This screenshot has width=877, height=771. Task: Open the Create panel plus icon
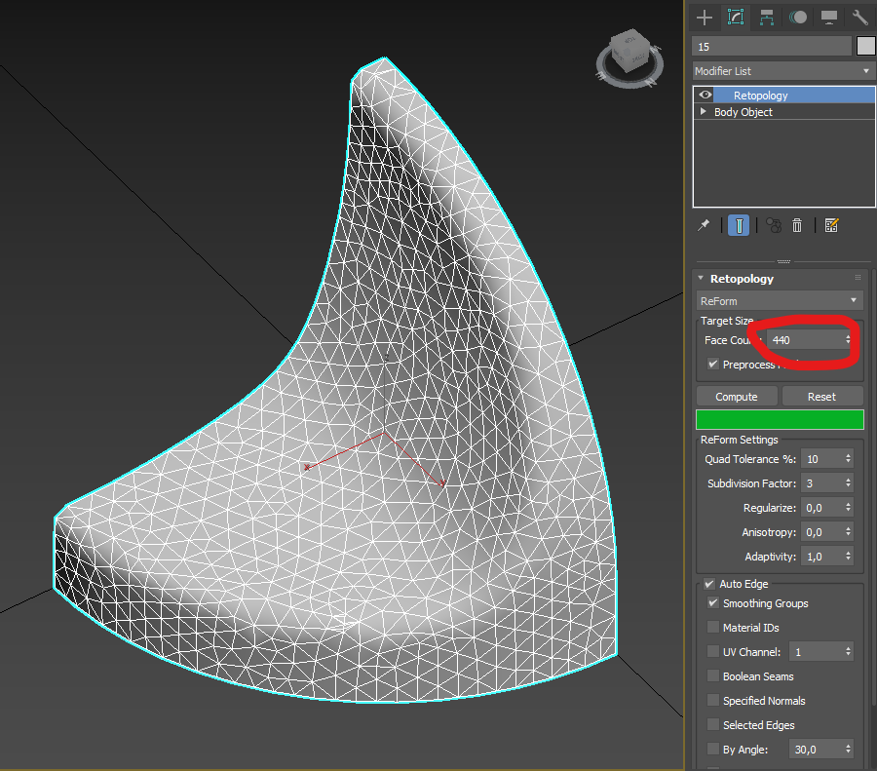click(705, 17)
